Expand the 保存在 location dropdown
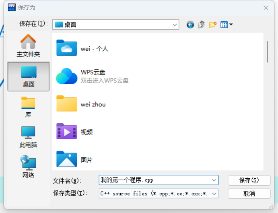This screenshot has width=278, height=213. (x=175, y=25)
